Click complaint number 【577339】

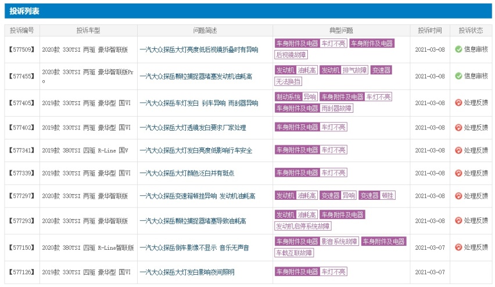point(21,173)
